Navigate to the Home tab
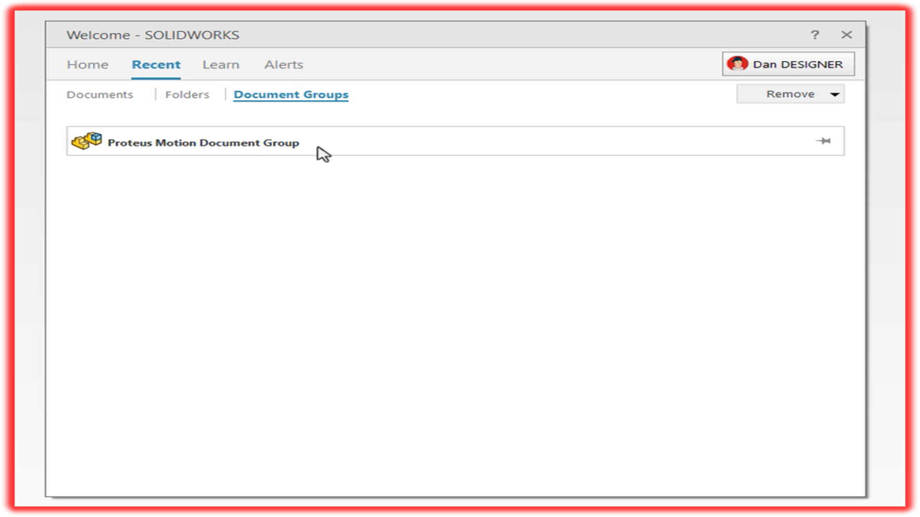 87,64
